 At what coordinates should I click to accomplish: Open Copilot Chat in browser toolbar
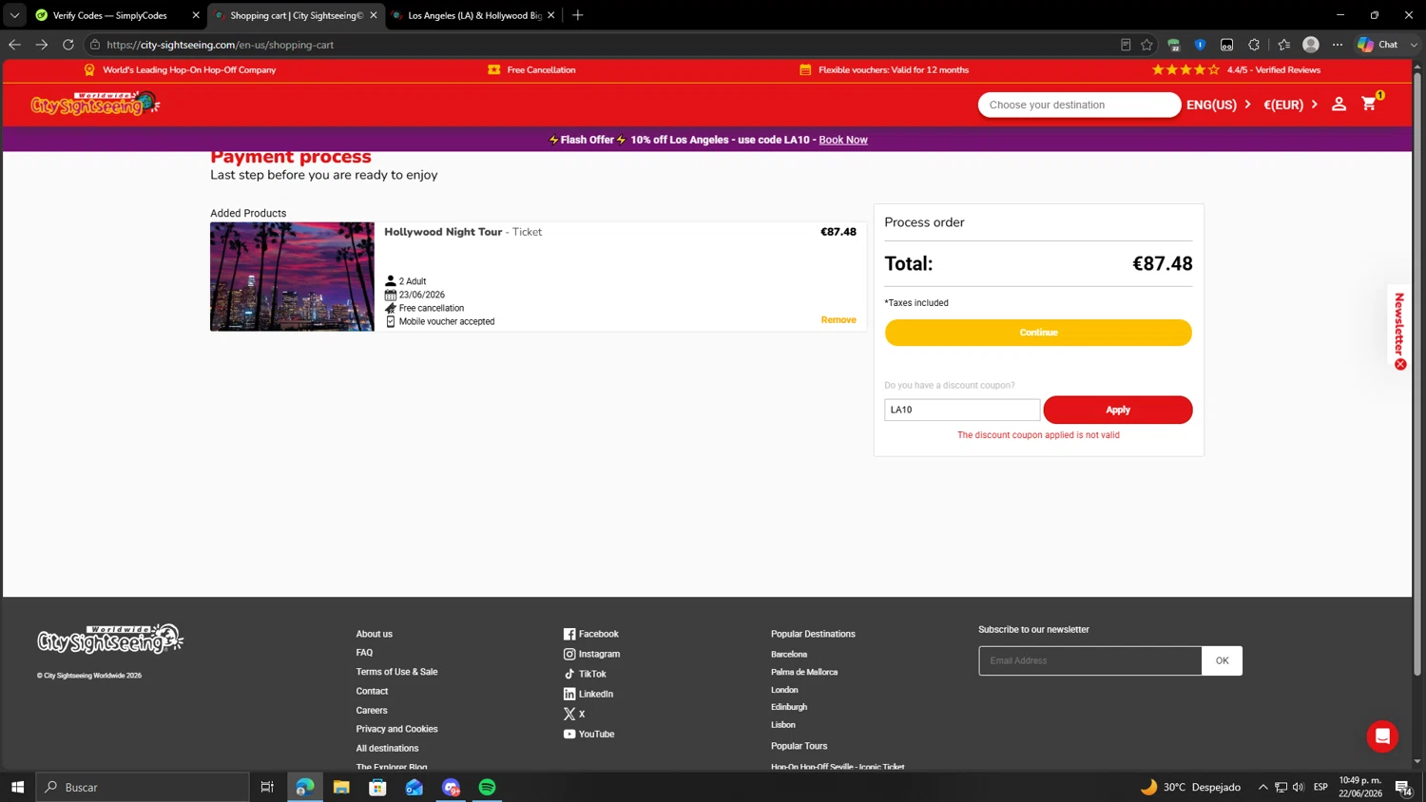click(x=1378, y=45)
